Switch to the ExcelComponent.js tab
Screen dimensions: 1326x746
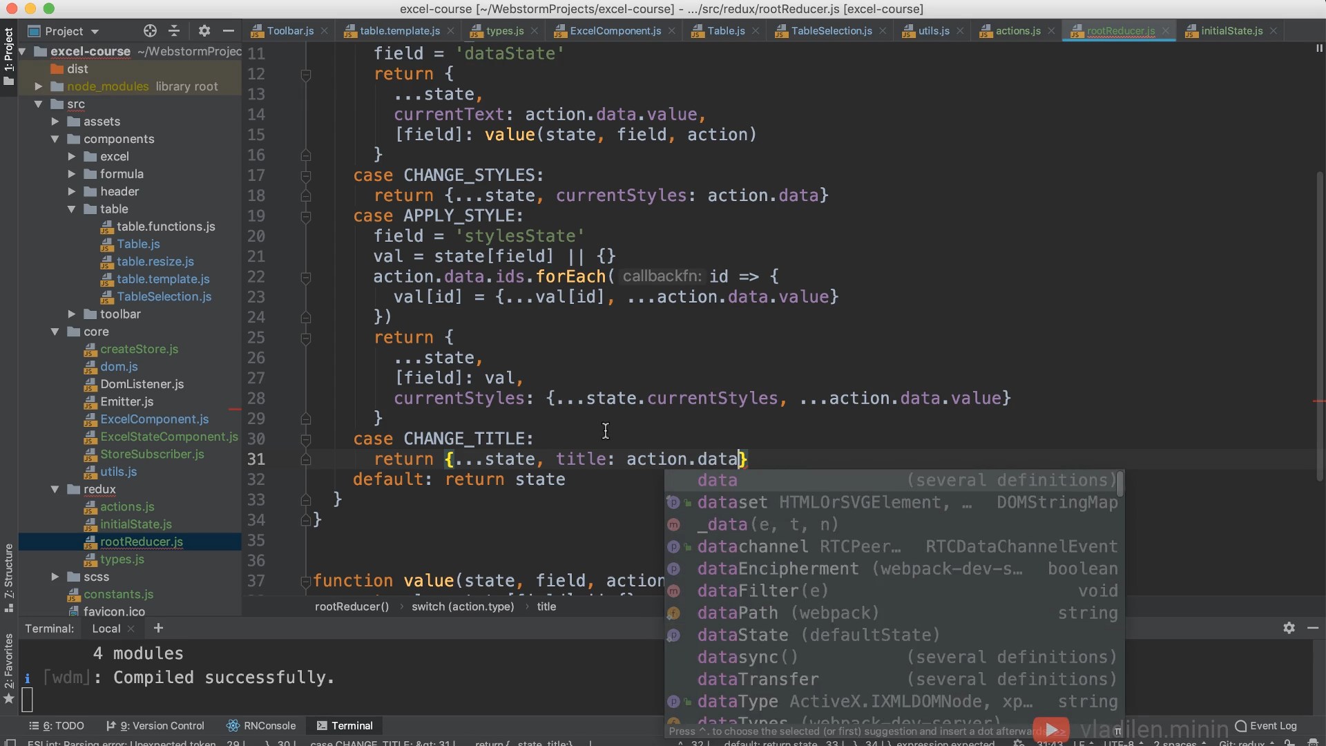click(x=615, y=31)
